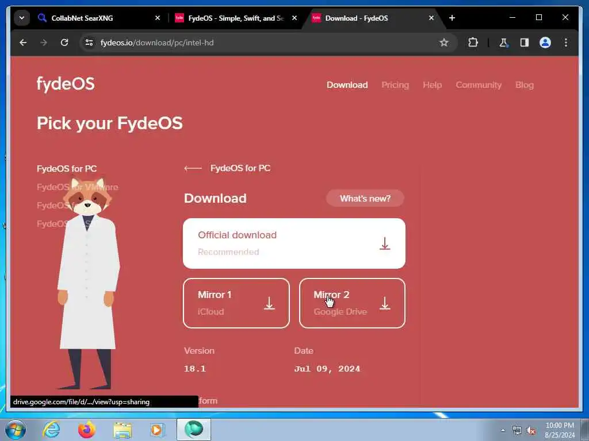589x441 pixels.
Task: Launch Internet Explorer from taskbar
Action: click(51, 430)
